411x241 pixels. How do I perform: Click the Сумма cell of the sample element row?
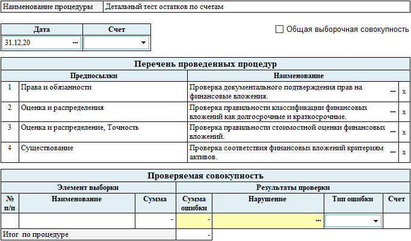click(155, 221)
